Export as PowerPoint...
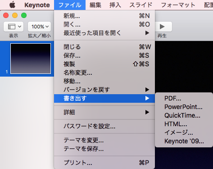Image resolution: width=213 pixels, height=169 pixels. [x=184, y=107]
